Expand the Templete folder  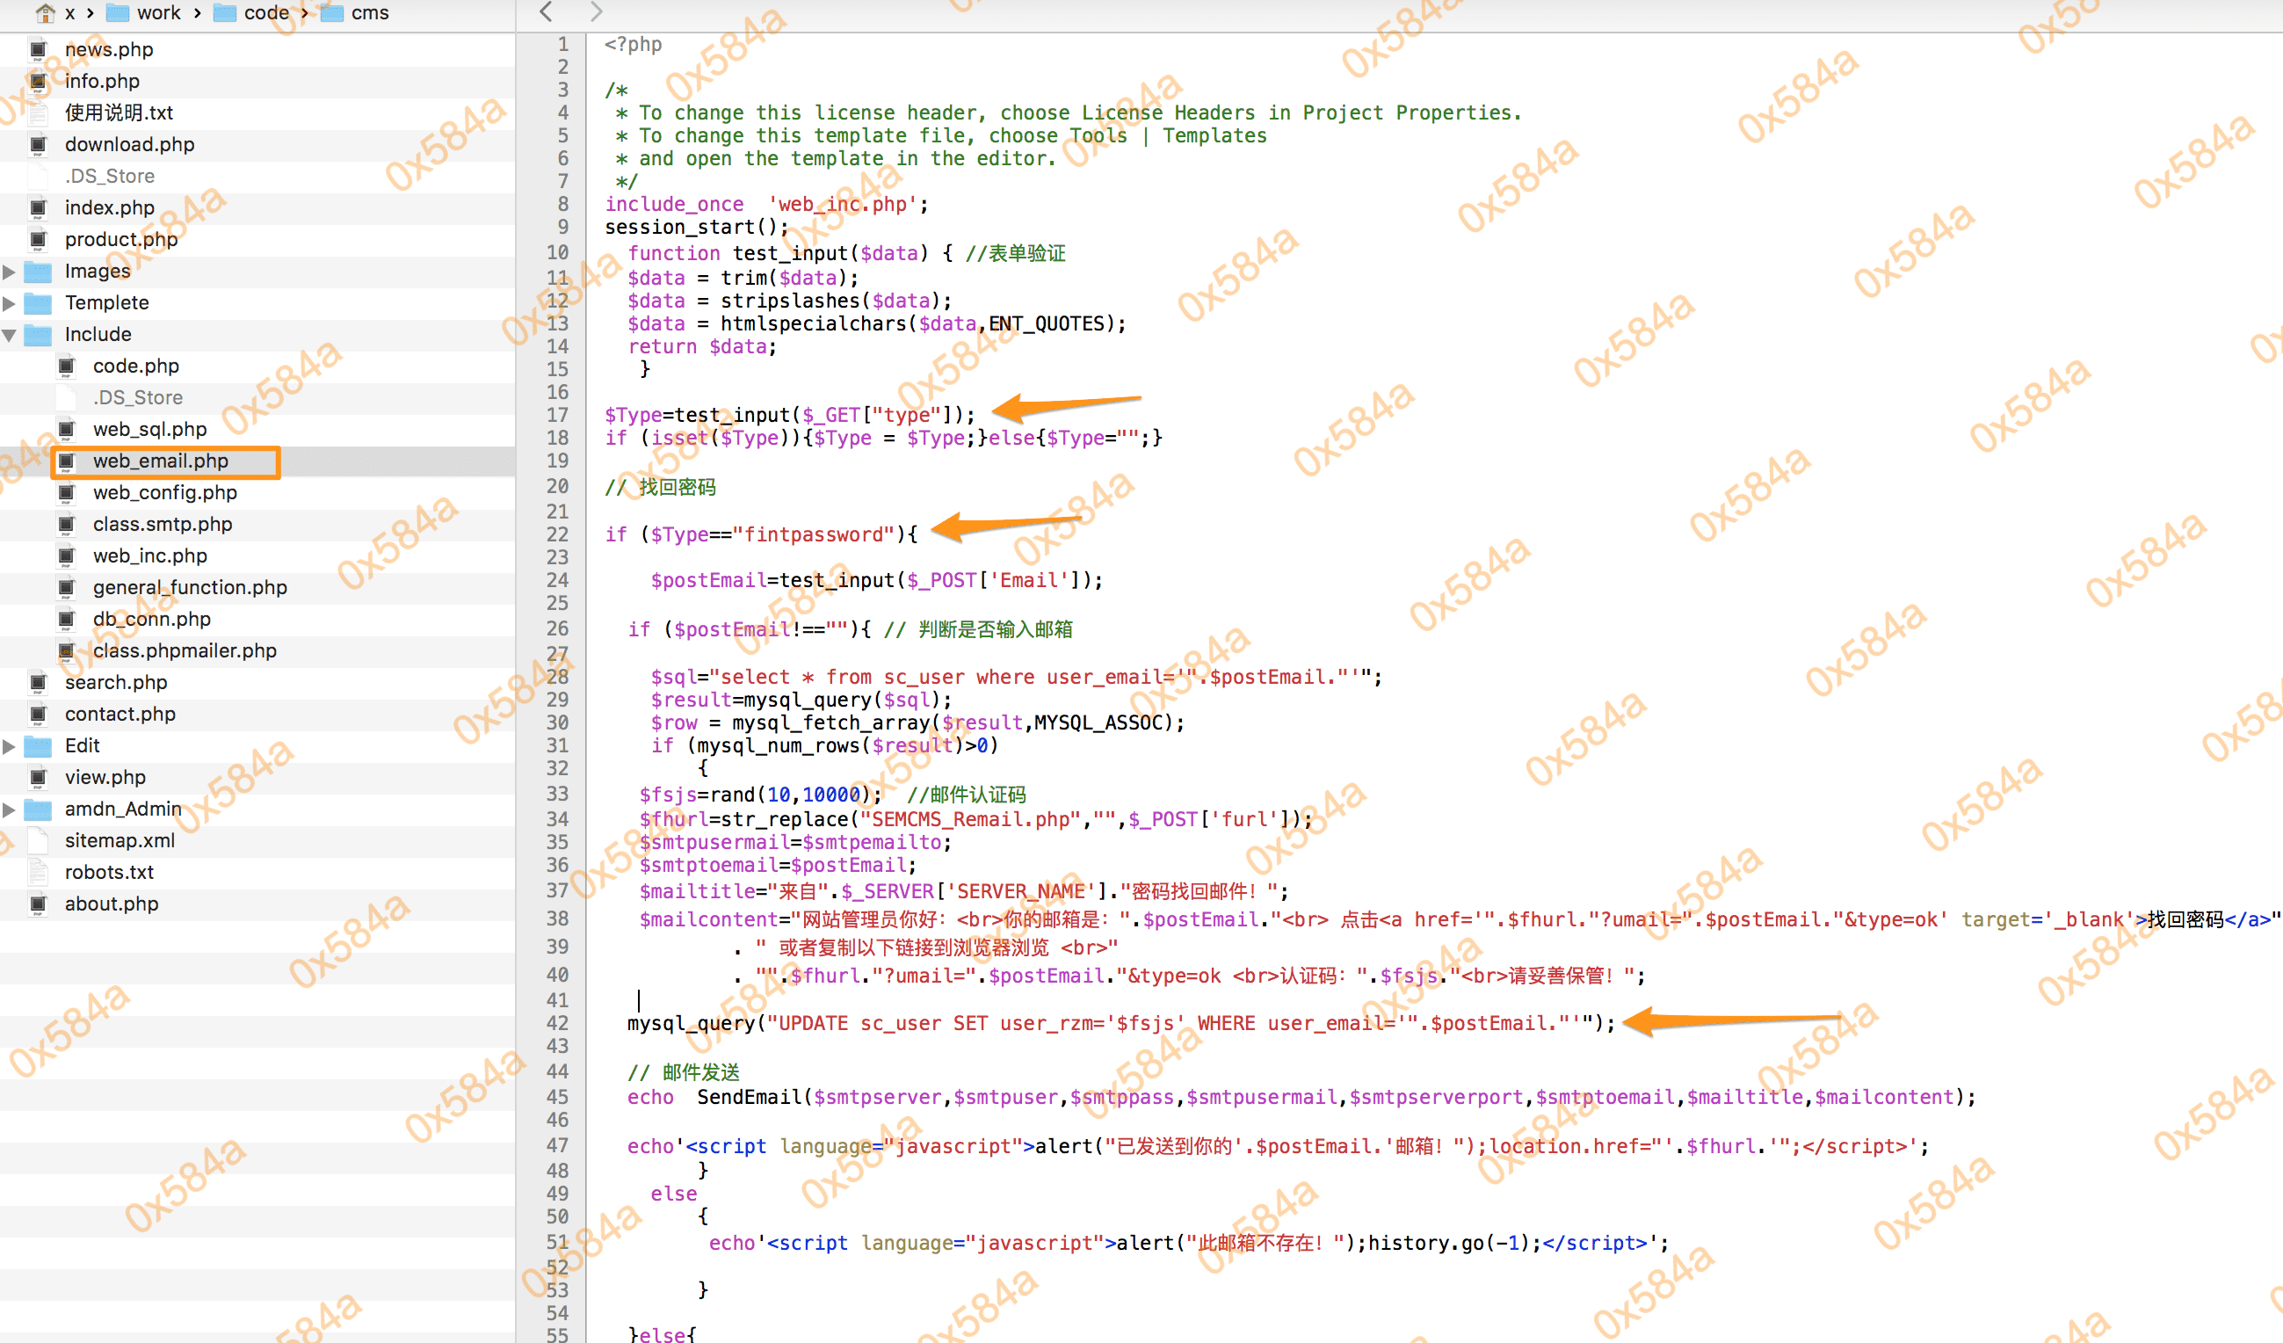pos(9,302)
